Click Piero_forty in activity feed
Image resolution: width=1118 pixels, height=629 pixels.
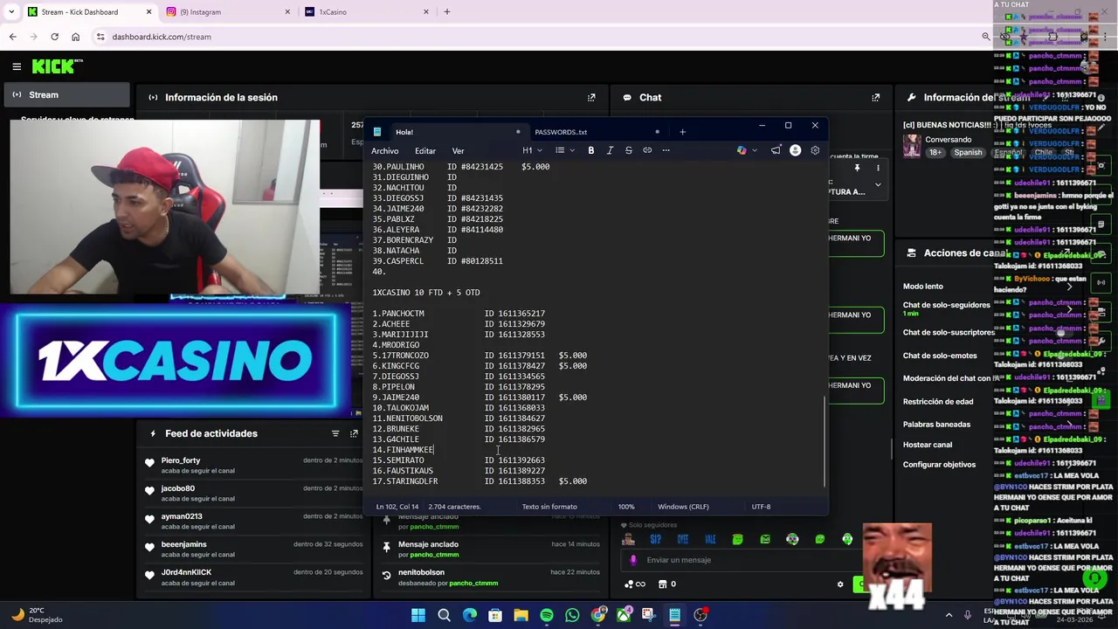click(181, 460)
